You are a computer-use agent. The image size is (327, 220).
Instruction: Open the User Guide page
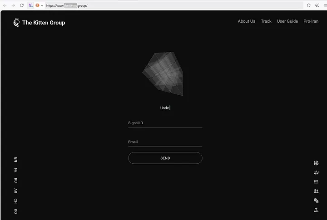tap(287, 21)
